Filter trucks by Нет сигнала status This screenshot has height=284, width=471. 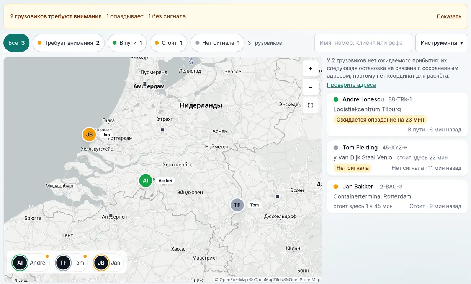(x=217, y=43)
